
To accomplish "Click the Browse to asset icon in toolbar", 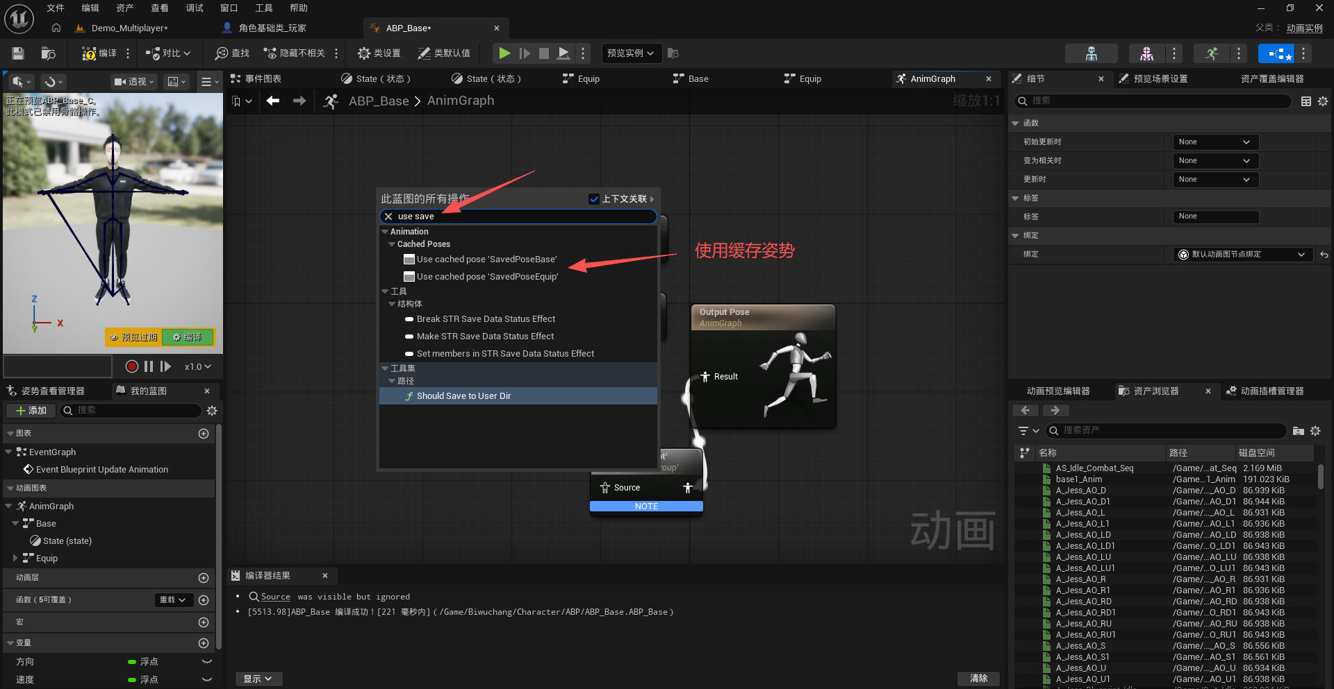I will (48, 53).
